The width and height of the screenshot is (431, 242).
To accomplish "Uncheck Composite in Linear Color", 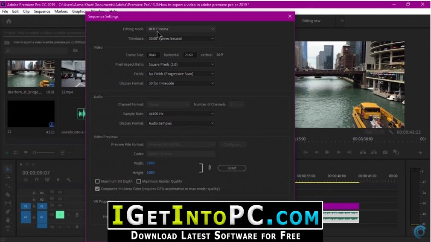I will click(x=97, y=189).
